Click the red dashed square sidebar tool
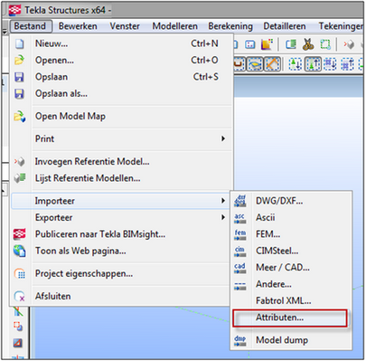 click(17, 326)
